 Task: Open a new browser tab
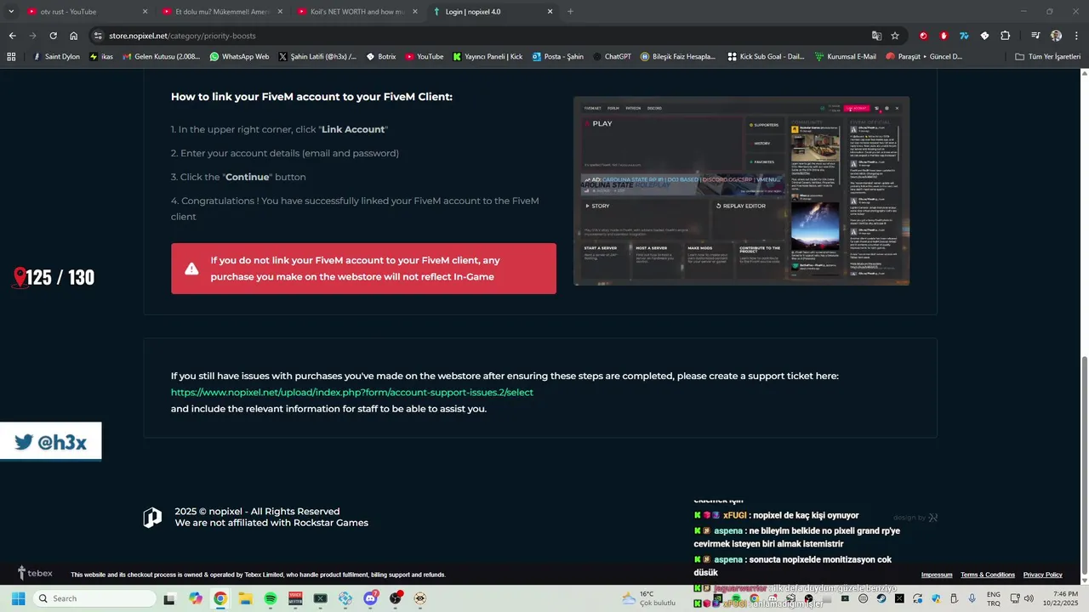pos(570,12)
